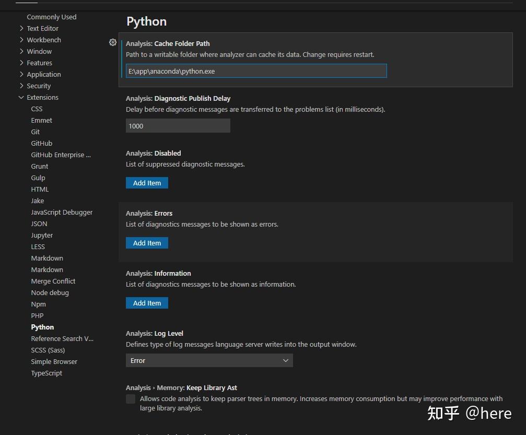Click Add Item under Analysis: Disabled

point(147,183)
